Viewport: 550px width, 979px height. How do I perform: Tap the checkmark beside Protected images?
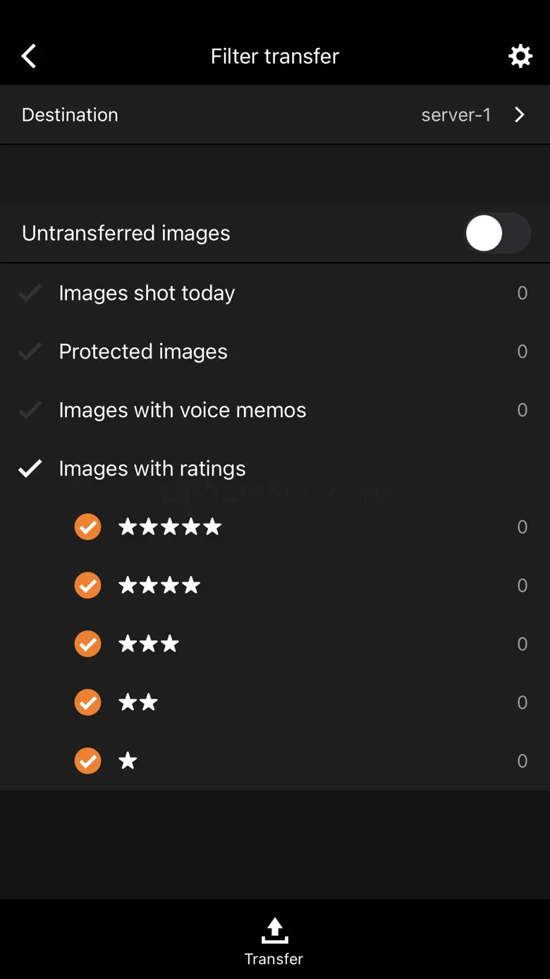[x=30, y=352]
